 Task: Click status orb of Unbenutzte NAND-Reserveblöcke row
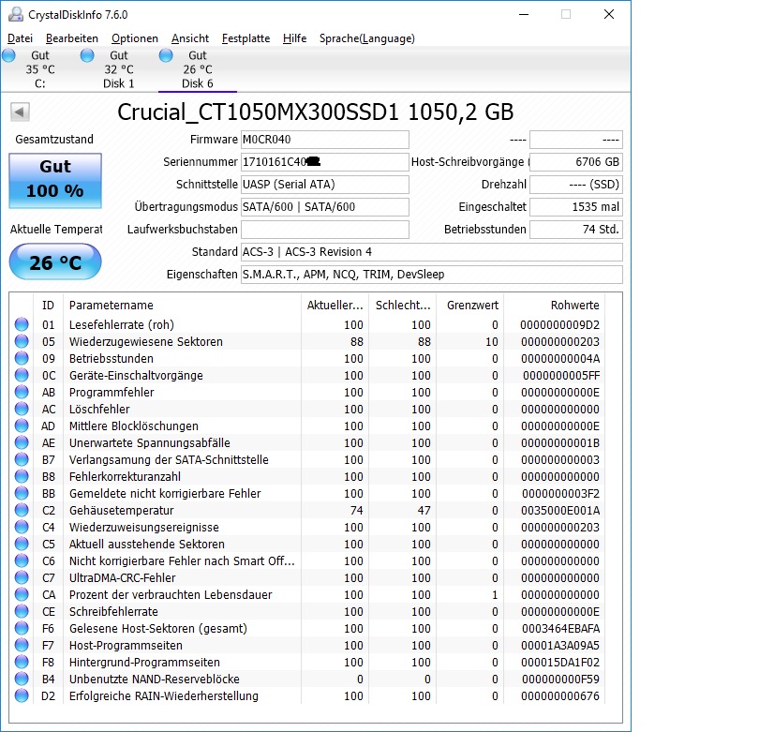(22, 679)
